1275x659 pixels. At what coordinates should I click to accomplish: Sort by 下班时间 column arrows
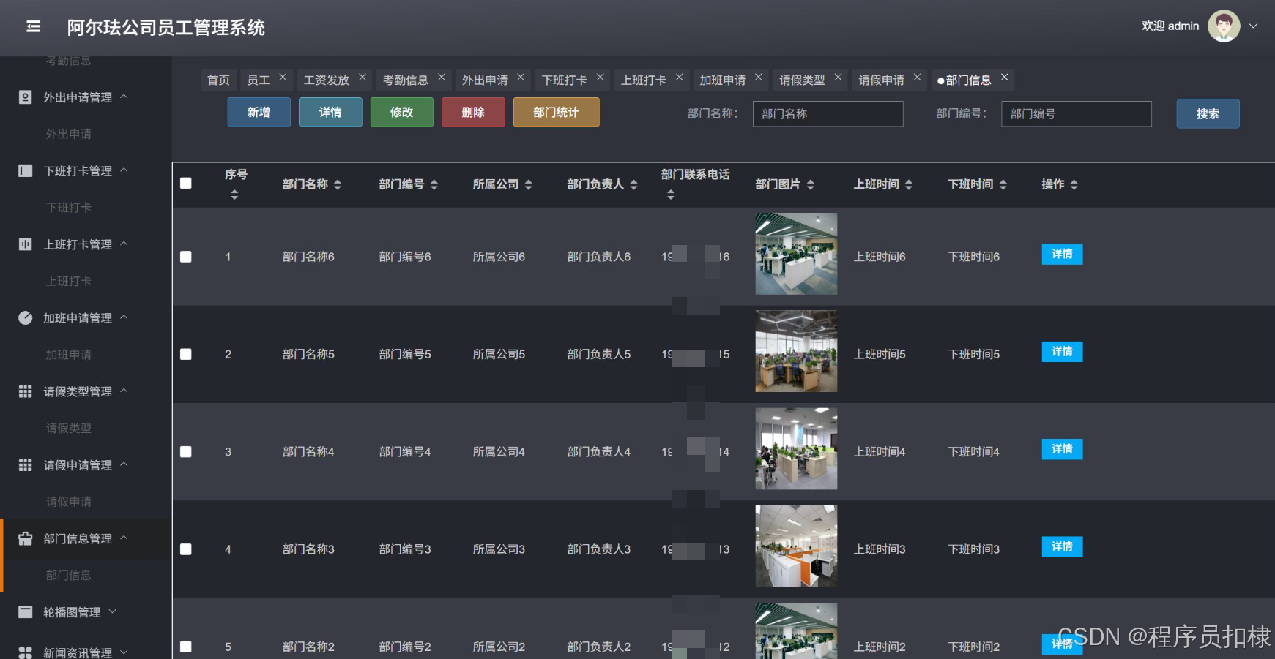point(1003,185)
